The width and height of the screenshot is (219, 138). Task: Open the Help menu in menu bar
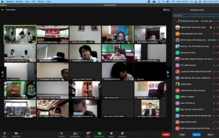49,2
